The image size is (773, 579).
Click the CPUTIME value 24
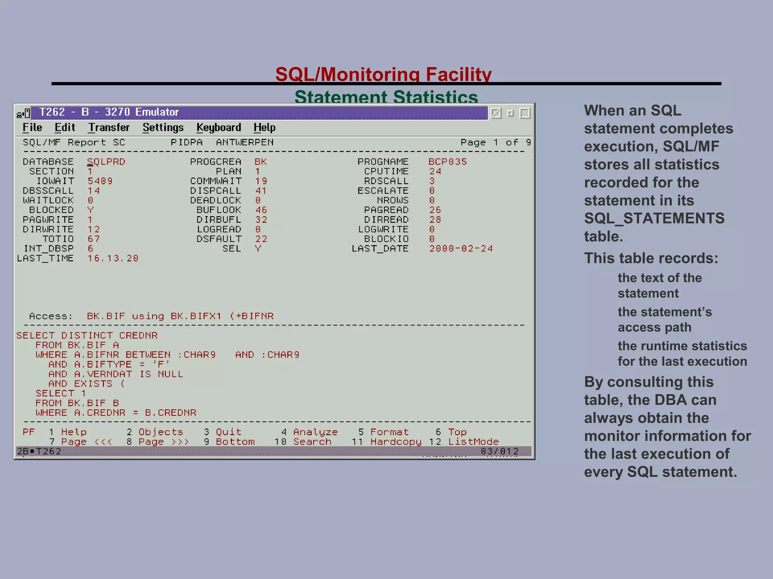(x=435, y=172)
